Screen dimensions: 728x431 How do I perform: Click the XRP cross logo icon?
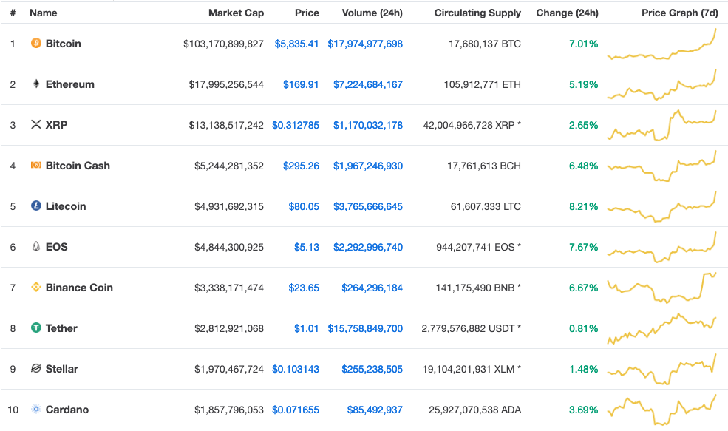(35, 124)
